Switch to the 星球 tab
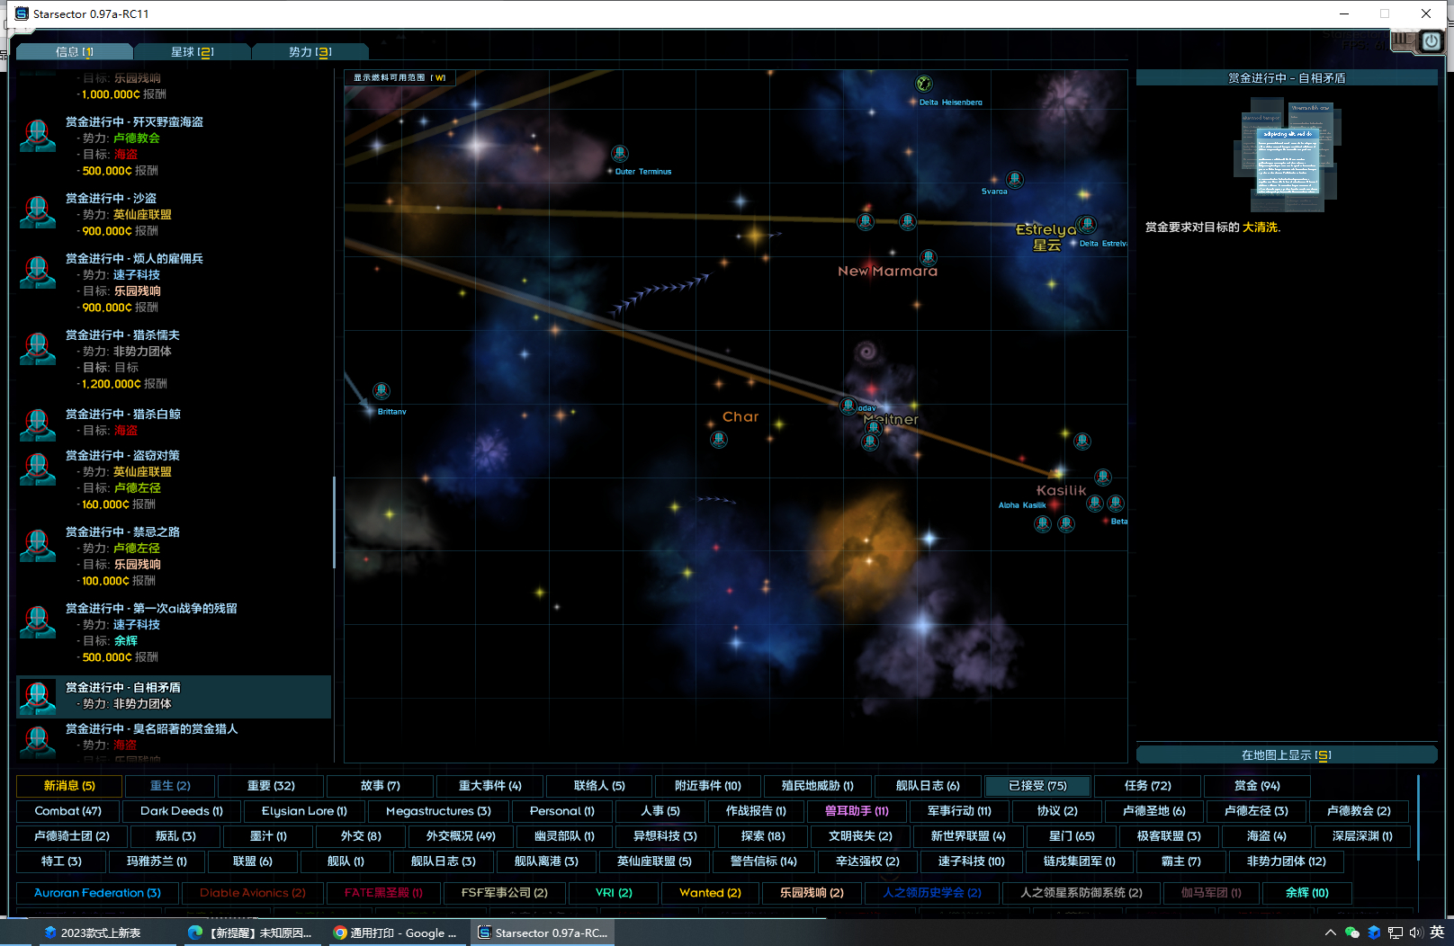This screenshot has height=946, width=1454. point(192,52)
